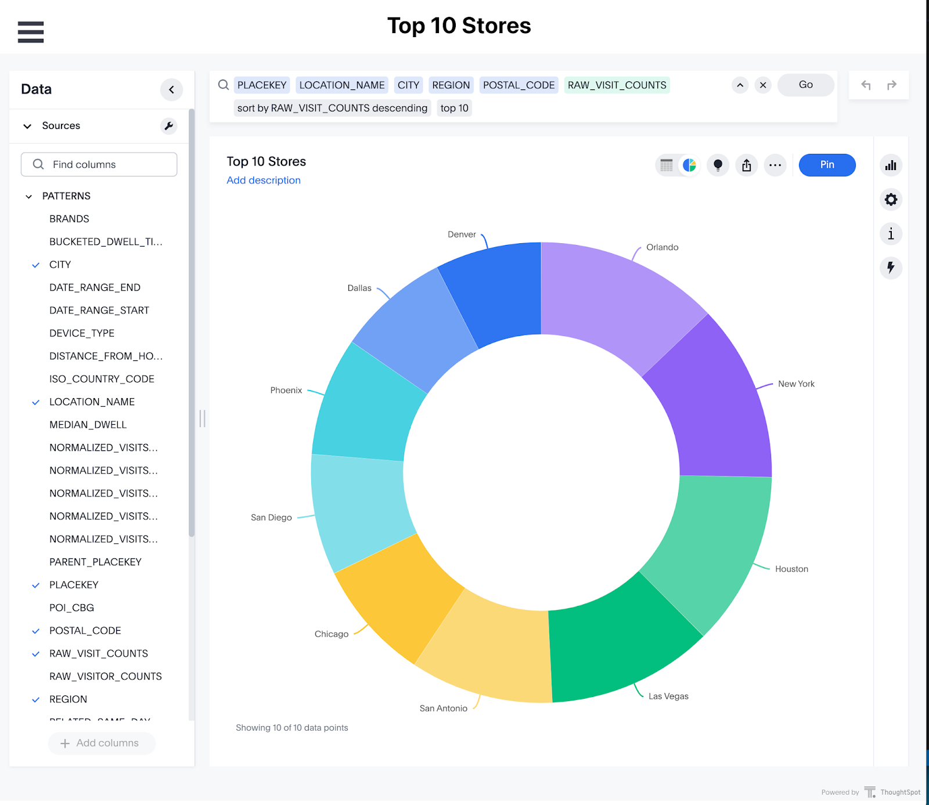Collapse the PATTERNS column list
This screenshot has height=805, width=929.
tap(28, 196)
